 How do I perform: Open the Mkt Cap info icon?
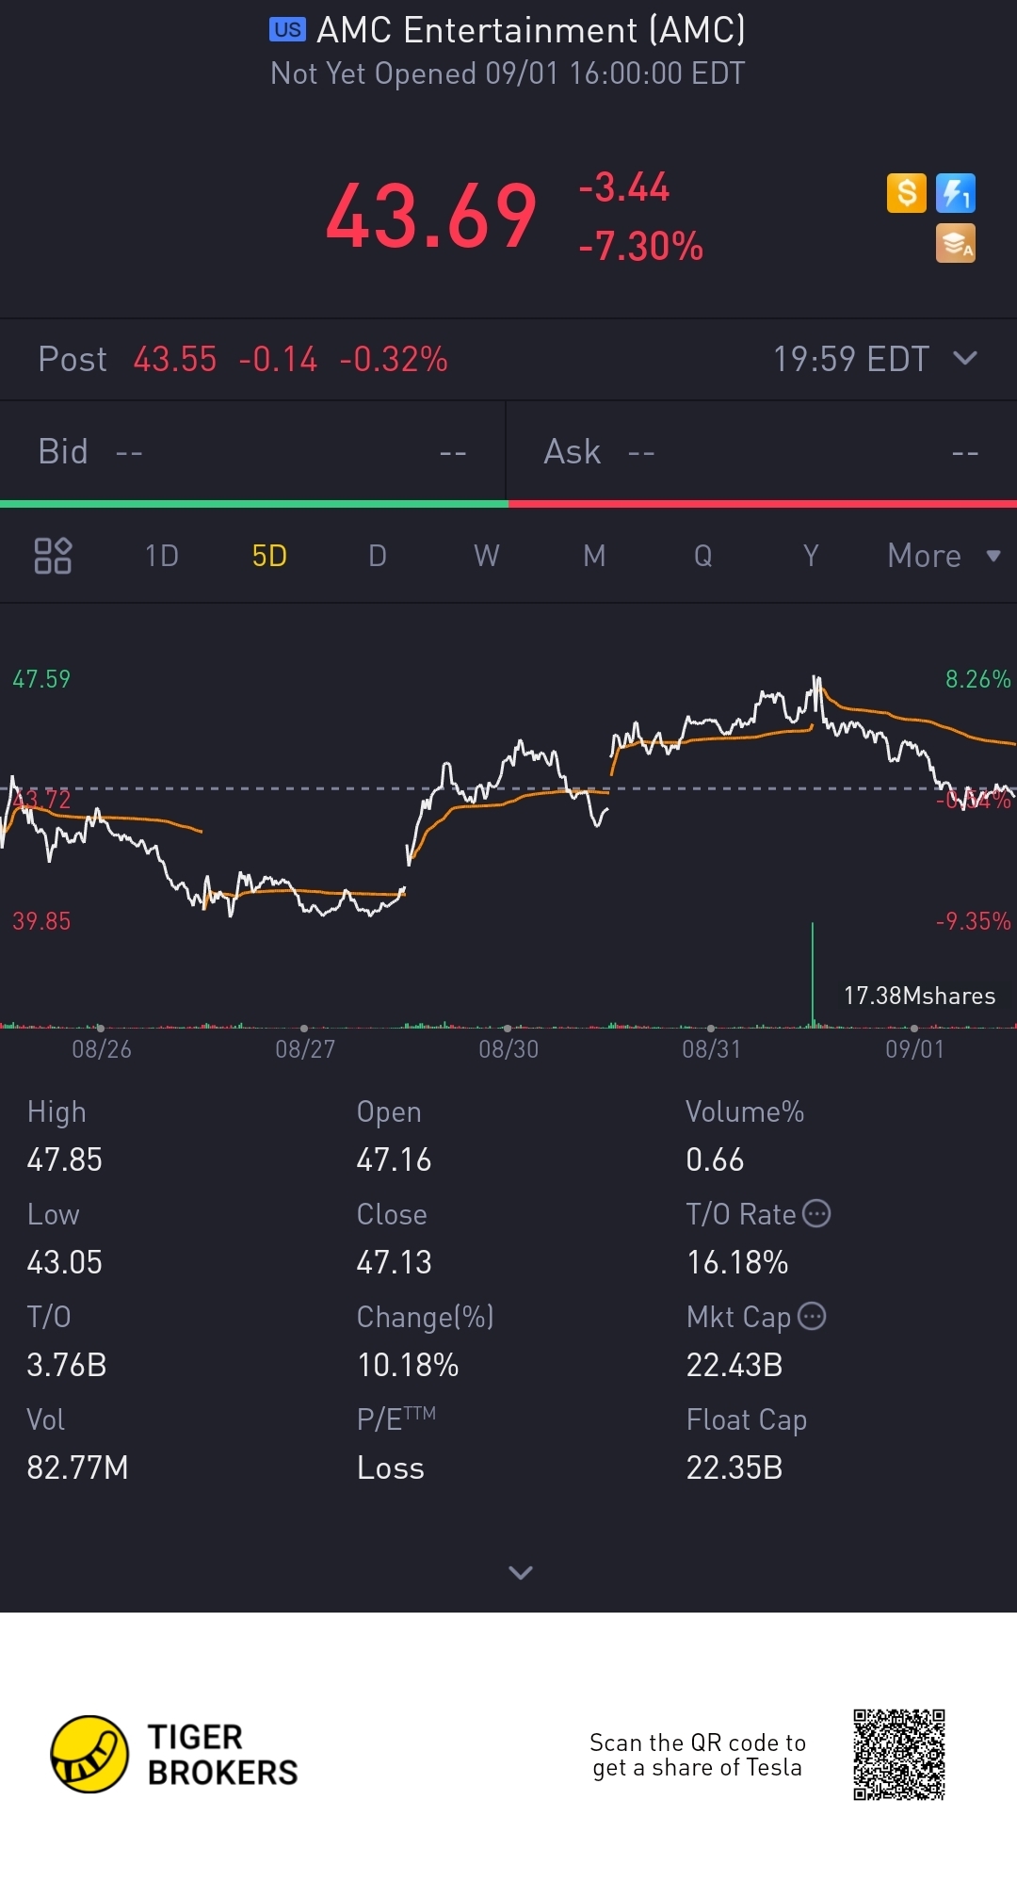tap(812, 1316)
